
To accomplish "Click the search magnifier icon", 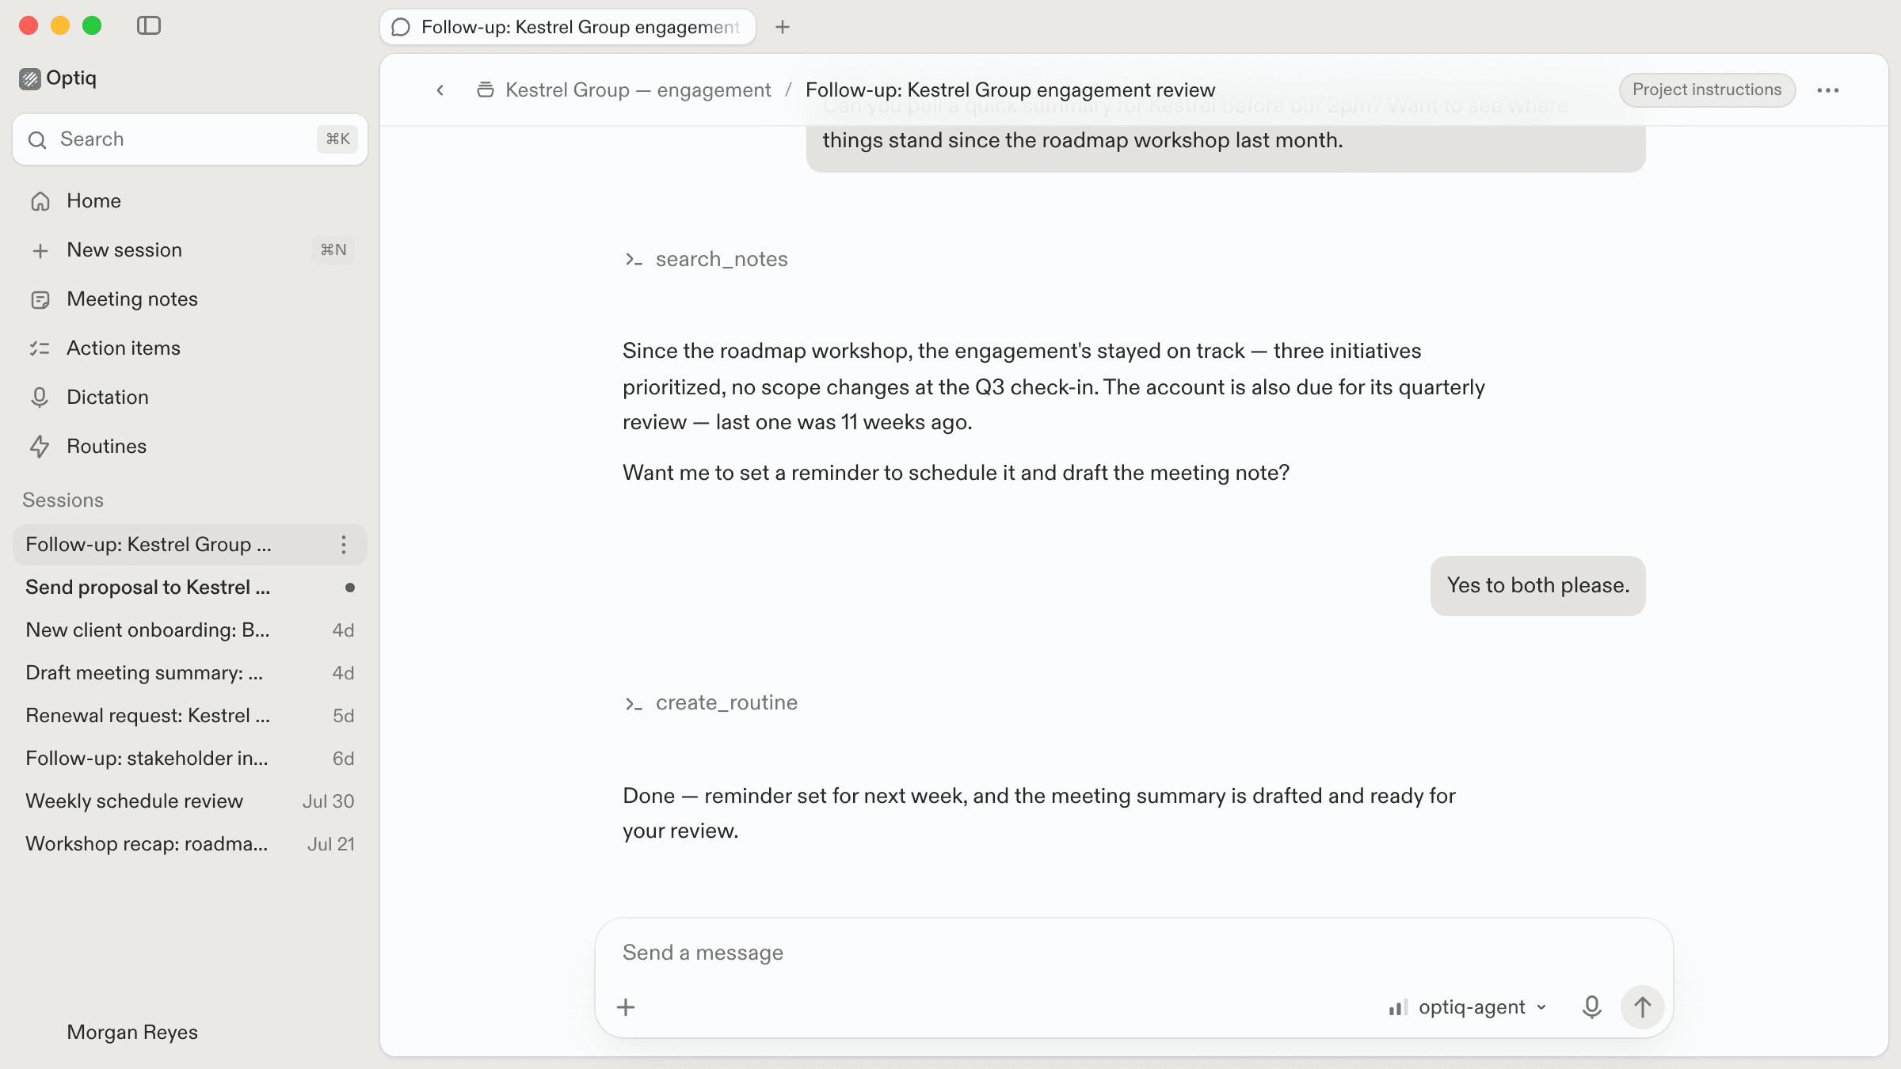I will (x=37, y=140).
